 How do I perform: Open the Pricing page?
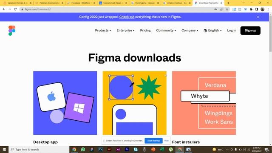tap(145, 30)
